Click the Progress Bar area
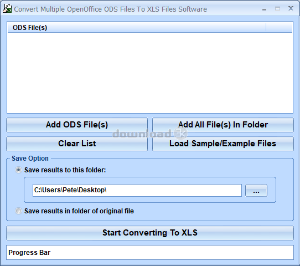300x266 pixels. pyautogui.click(x=150, y=252)
